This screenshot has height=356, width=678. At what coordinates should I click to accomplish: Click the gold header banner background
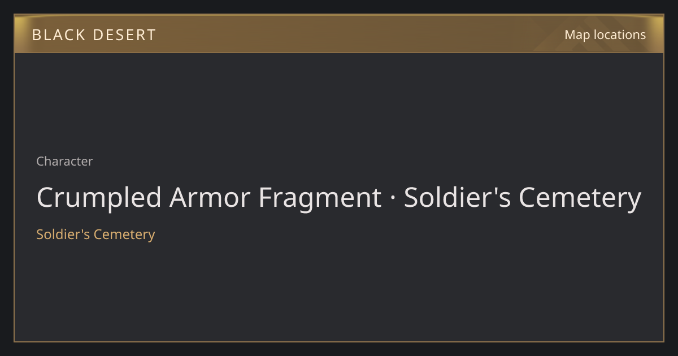pos(339,34)
